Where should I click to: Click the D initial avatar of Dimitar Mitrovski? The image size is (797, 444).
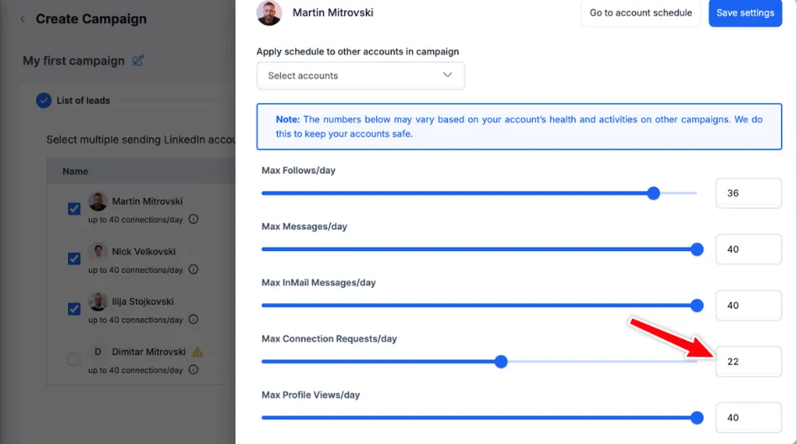click(x=97, y=352)
